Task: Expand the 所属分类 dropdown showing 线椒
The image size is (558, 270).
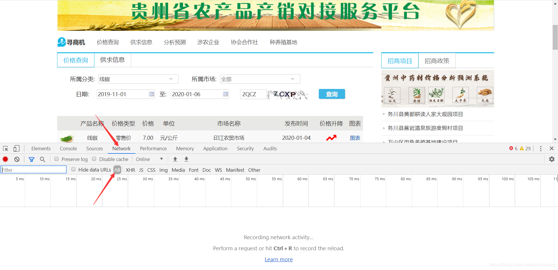Action: 138,79
